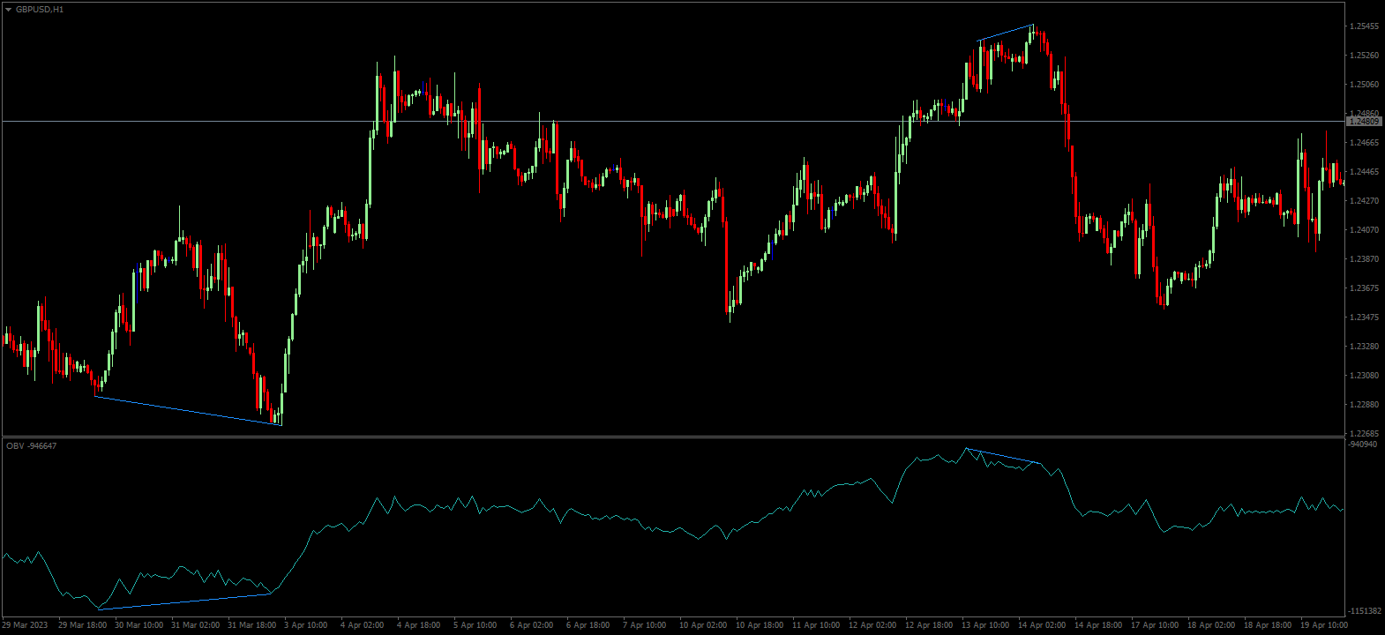Image resolution: width=1385 pixels, height=635 pixels.
Task: Select the blue trendline over the OBV peak
Action: pyautogui.click(x=1003, y=456)
